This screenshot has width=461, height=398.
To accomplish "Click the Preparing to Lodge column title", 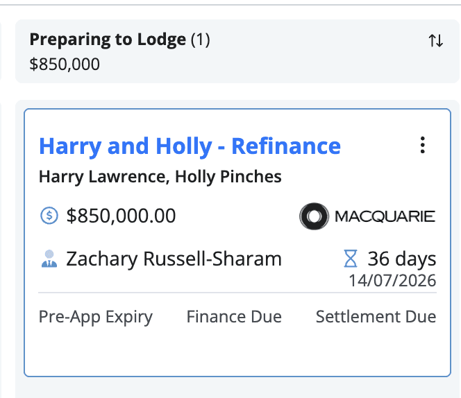I will click(108, 40).
